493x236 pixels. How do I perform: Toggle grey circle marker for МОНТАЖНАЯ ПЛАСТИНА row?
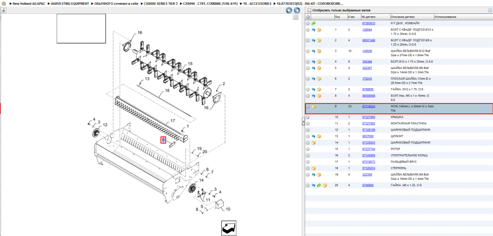[x=308, y=124]
